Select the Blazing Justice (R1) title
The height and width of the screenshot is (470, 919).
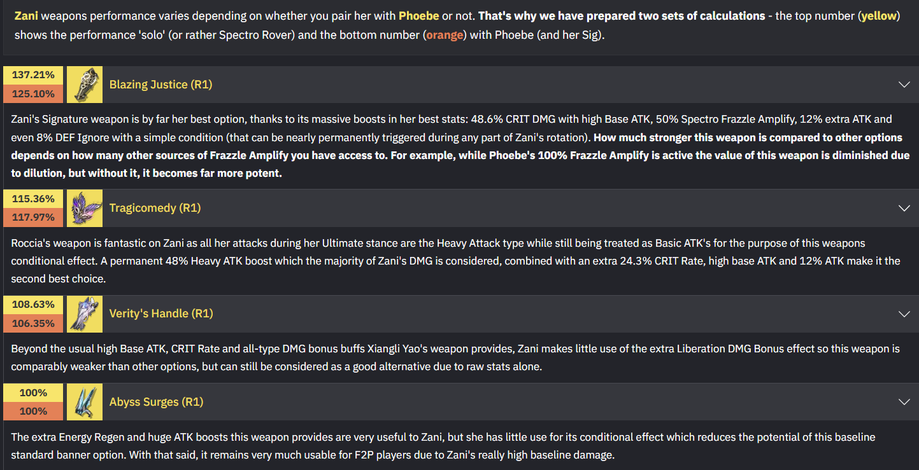[160, 85]
